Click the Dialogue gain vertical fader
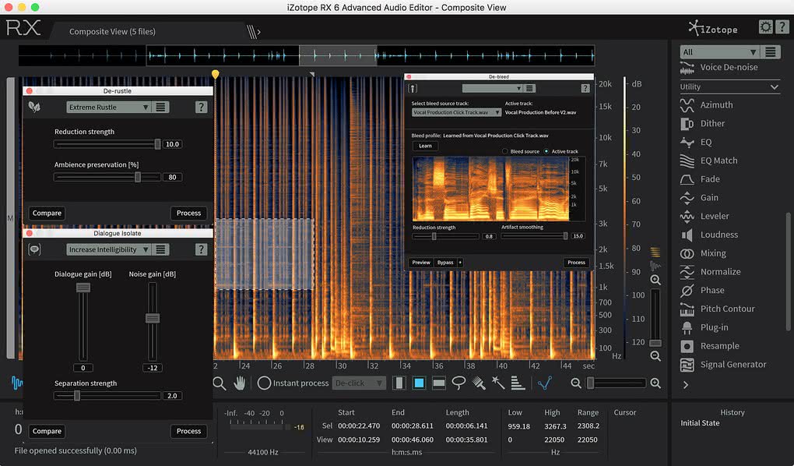 [x=83, y=322]
